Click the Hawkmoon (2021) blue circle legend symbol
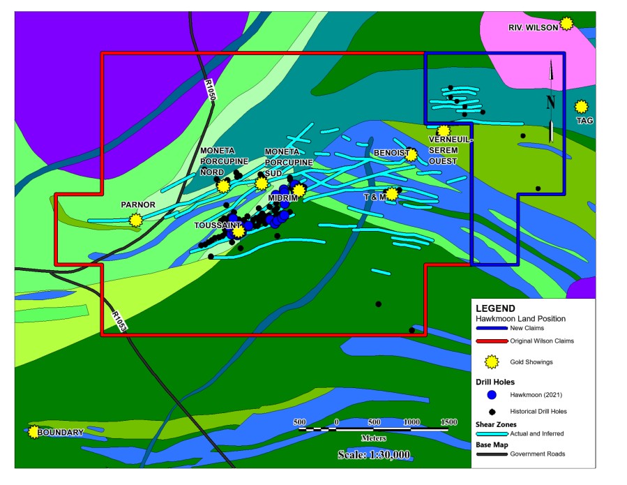The height and width of the screenshot is (485, 627). pyautogui.click(x=492, y=395)
